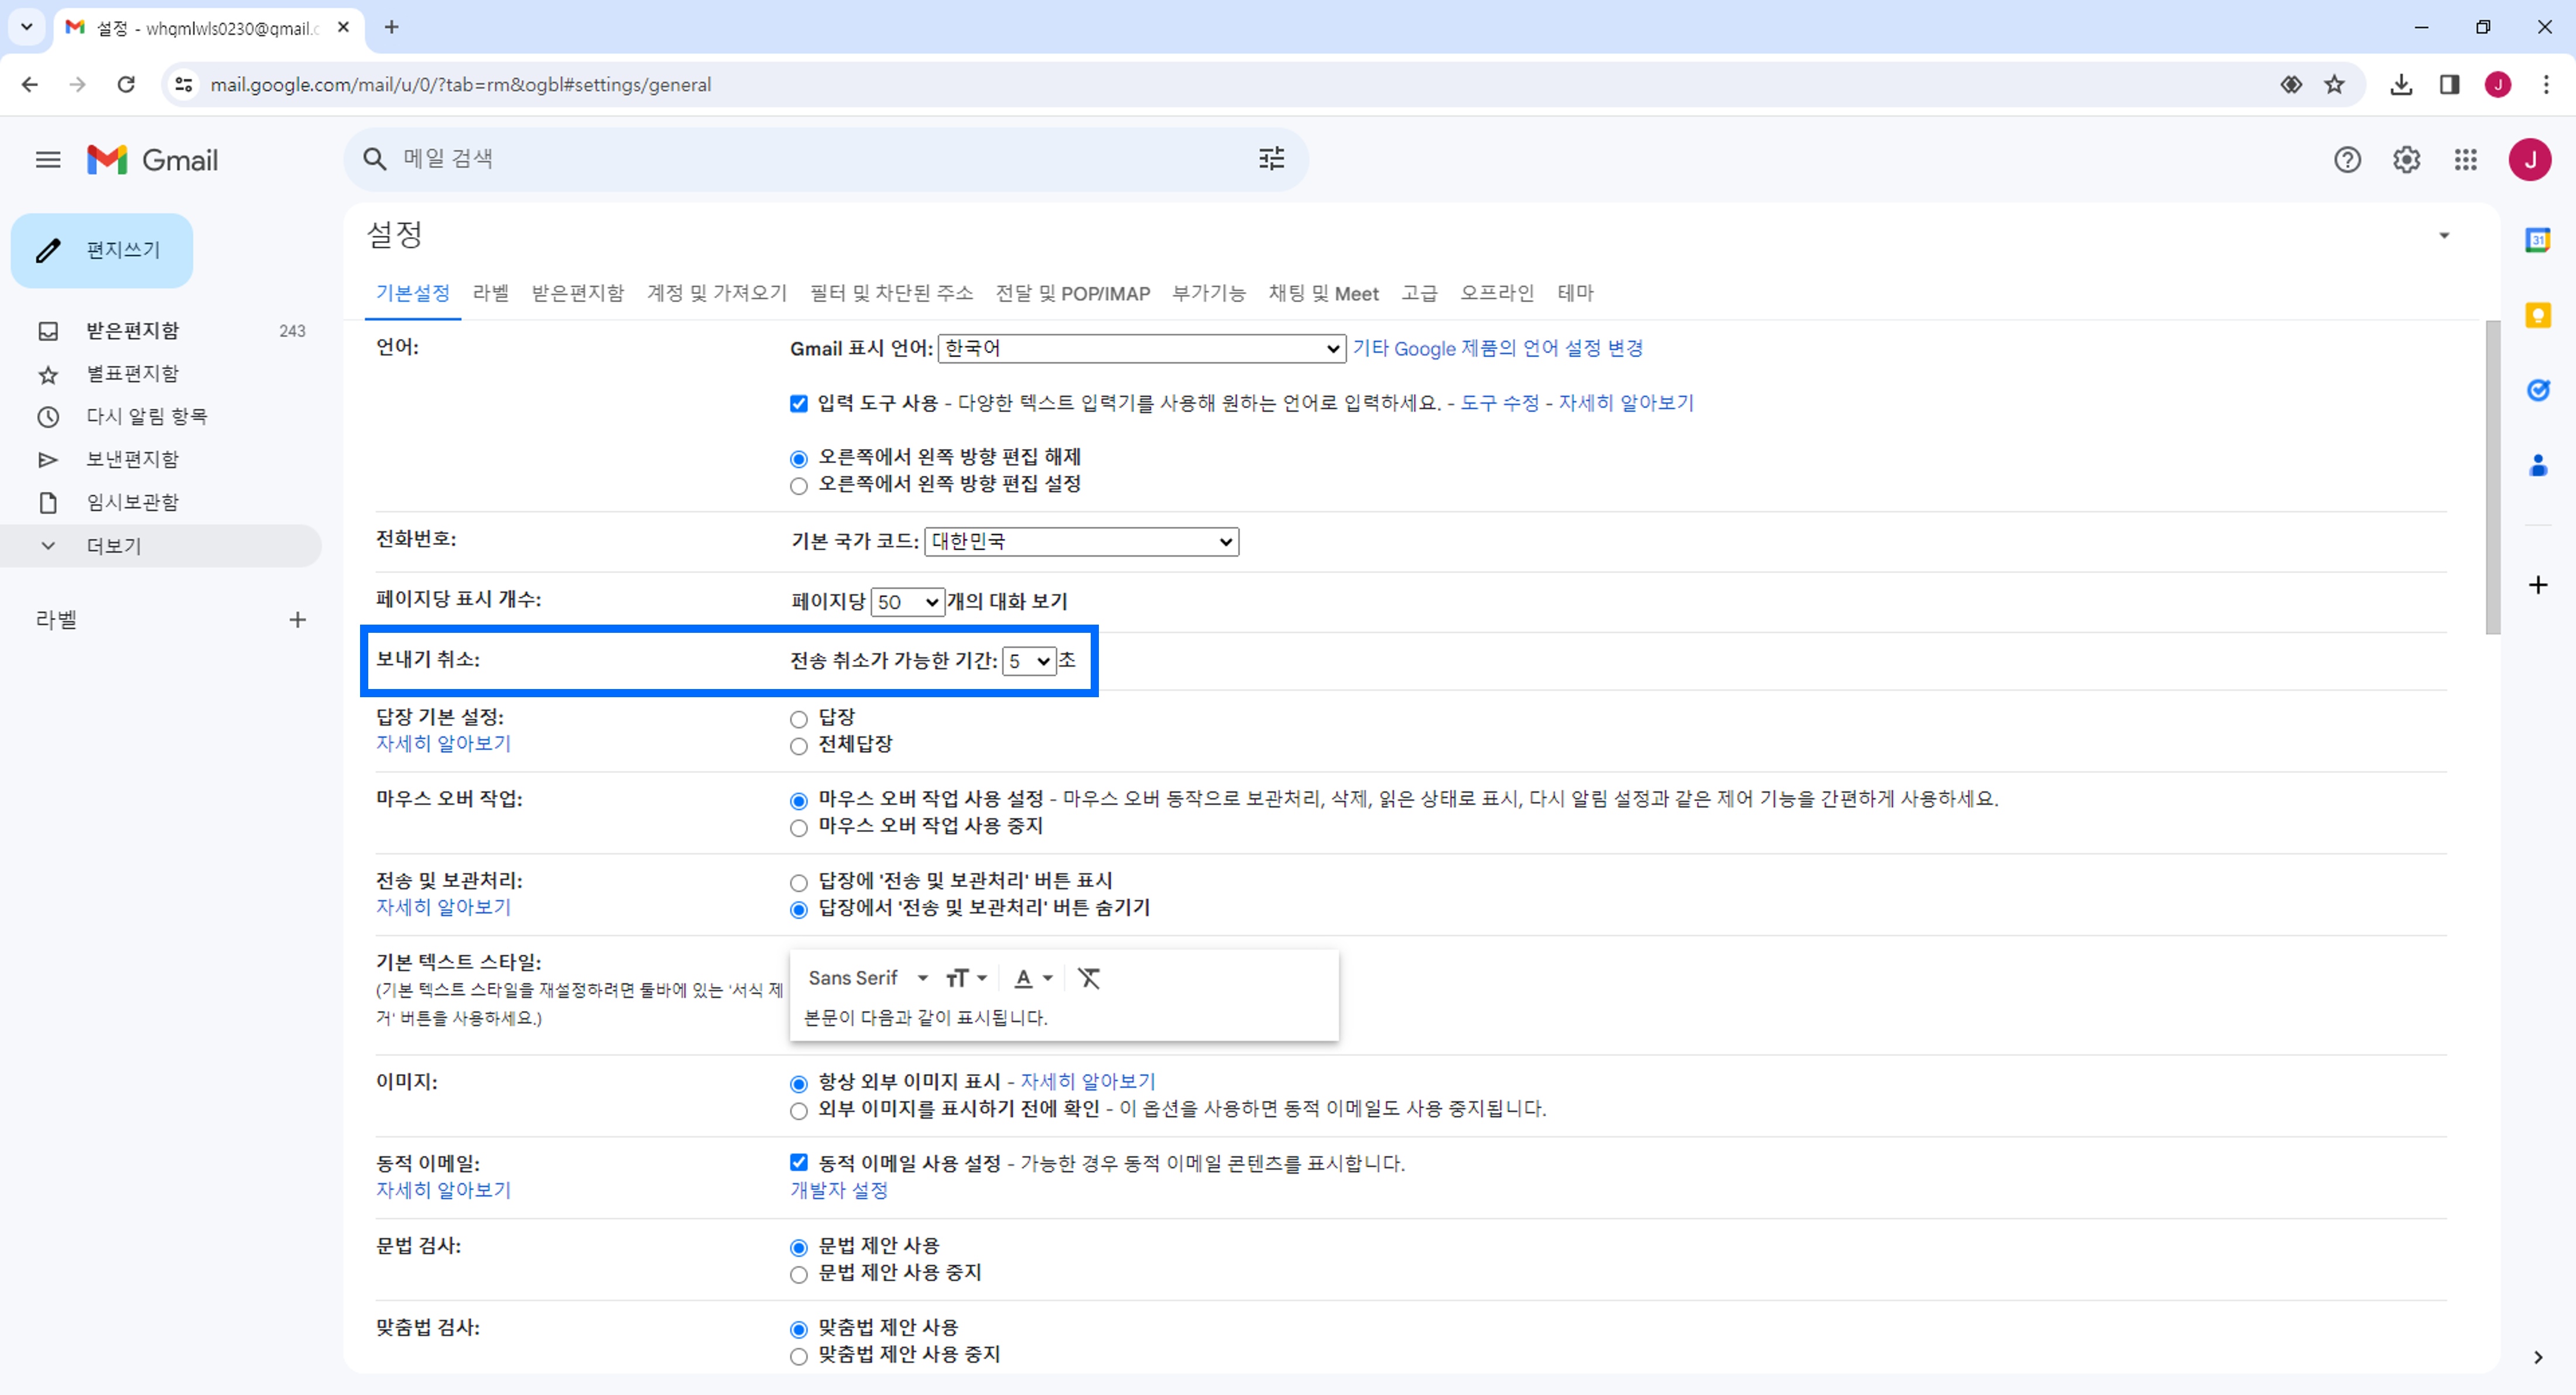Open the Google apps grid icon
Image resolution: width=2576 pixels, height=1395 pixels.
tap(2465, 160)
